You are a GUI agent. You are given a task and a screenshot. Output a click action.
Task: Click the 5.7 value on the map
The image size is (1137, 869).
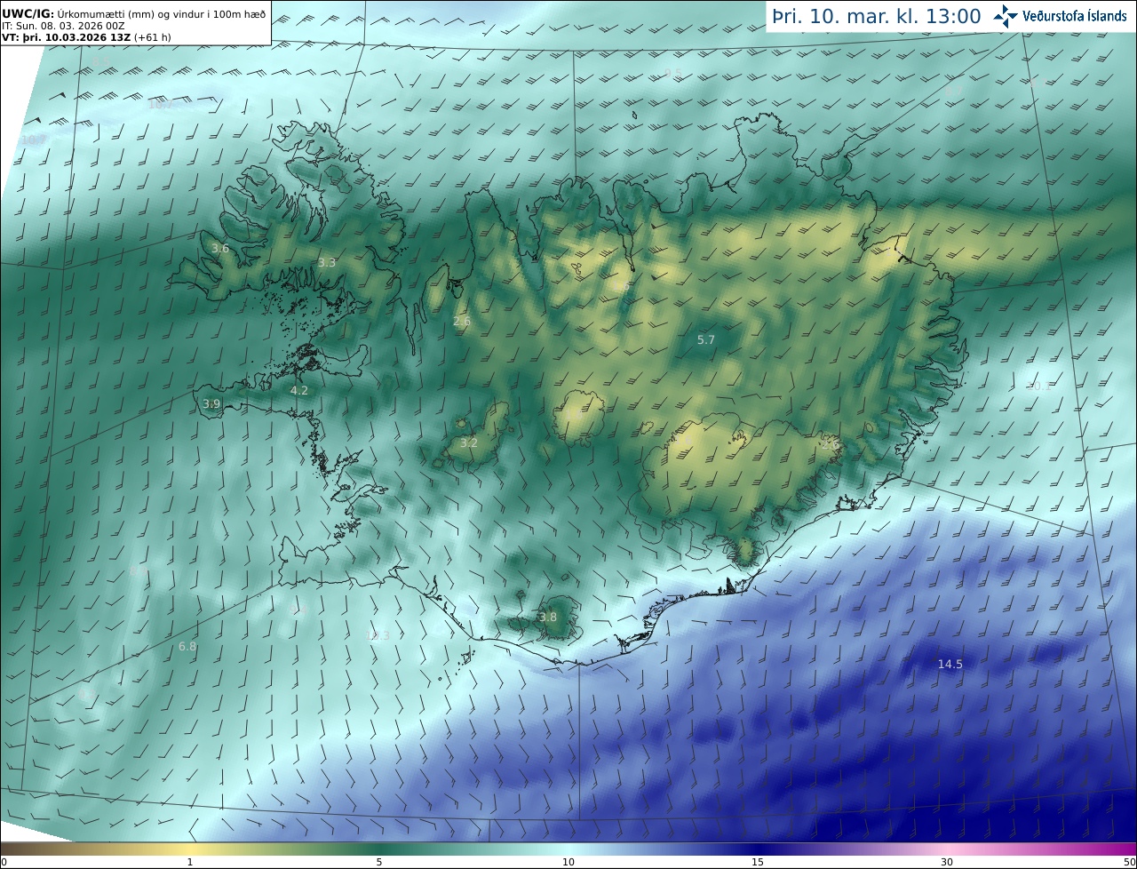pyautogui.click(x=706, y=339)
